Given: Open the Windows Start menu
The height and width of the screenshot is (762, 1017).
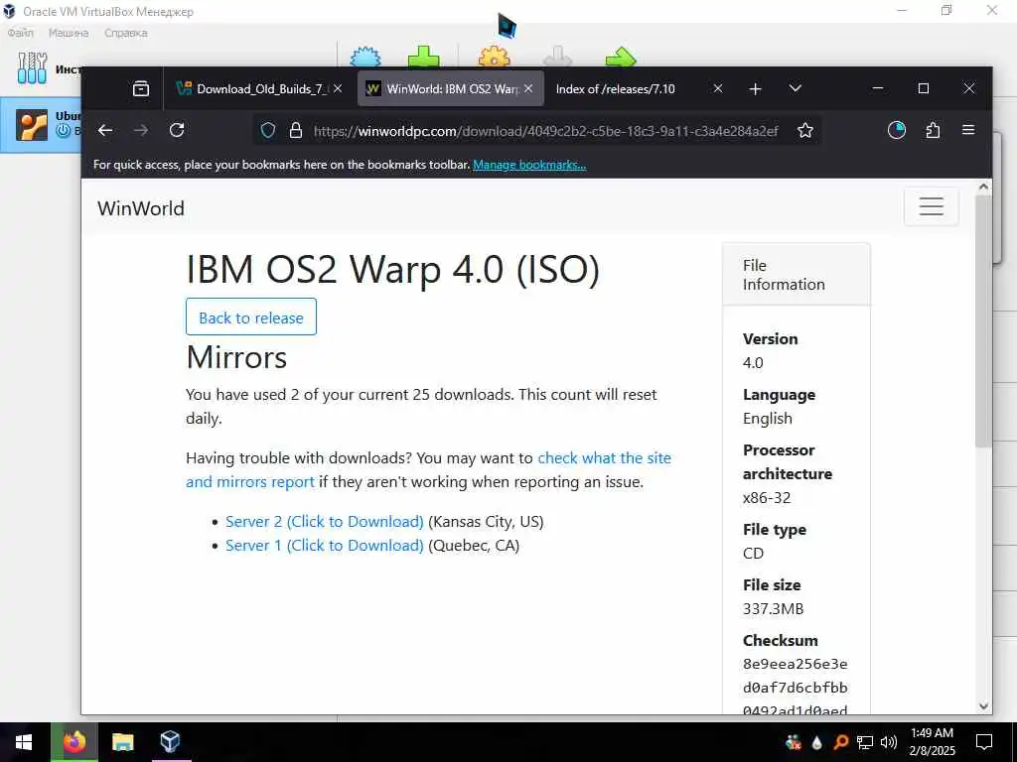Looking at the screenshot, I should click(x=25, y=742).
